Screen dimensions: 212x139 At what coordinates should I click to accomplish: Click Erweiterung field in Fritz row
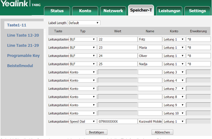pyautogui.click(x=198, y=39)
